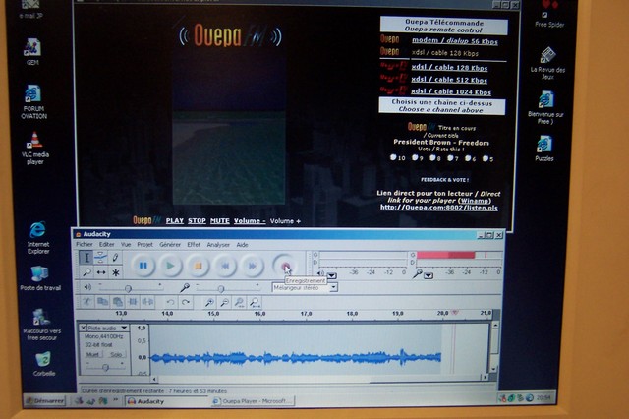This screenshot has width=629, height=419.
Task: Click the vertical scrollbar down arrow in Audacity
Action: (495, 369)
